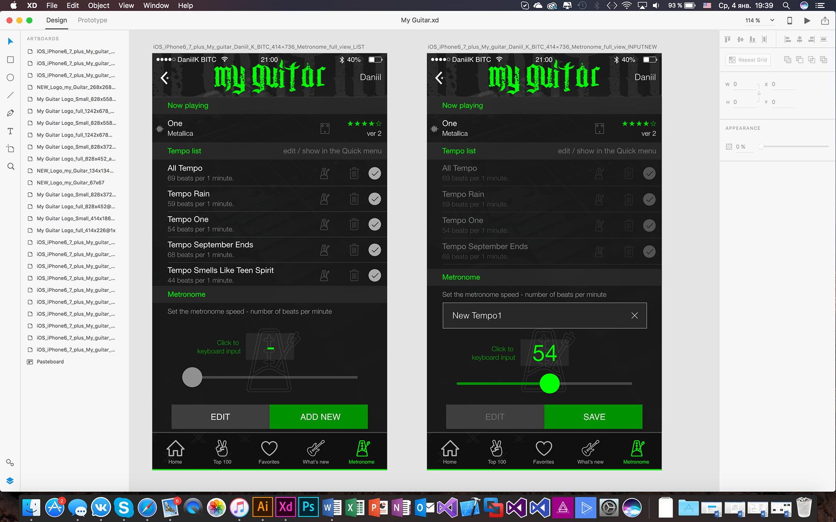Toggle checkmark for Tempo September Ends, INPUTNEW artboard
The width and height of the screenshot is (836, 522).
click(x=649, y=251)
